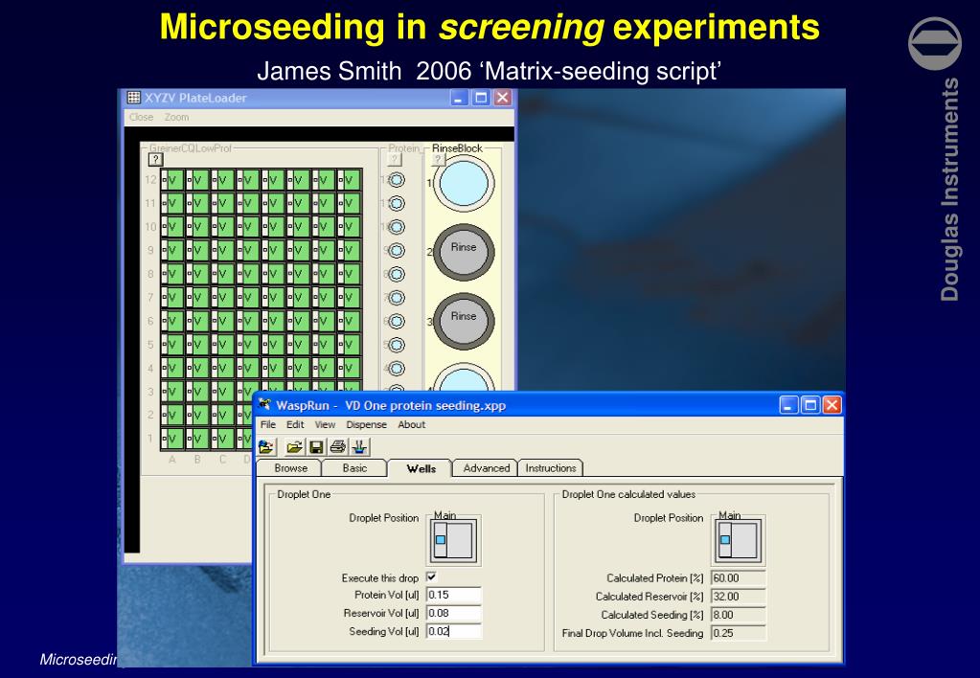Toggle plate well B11 in PlateLoader
Viewport: 980px width, 678px height.
click(197, 204)
